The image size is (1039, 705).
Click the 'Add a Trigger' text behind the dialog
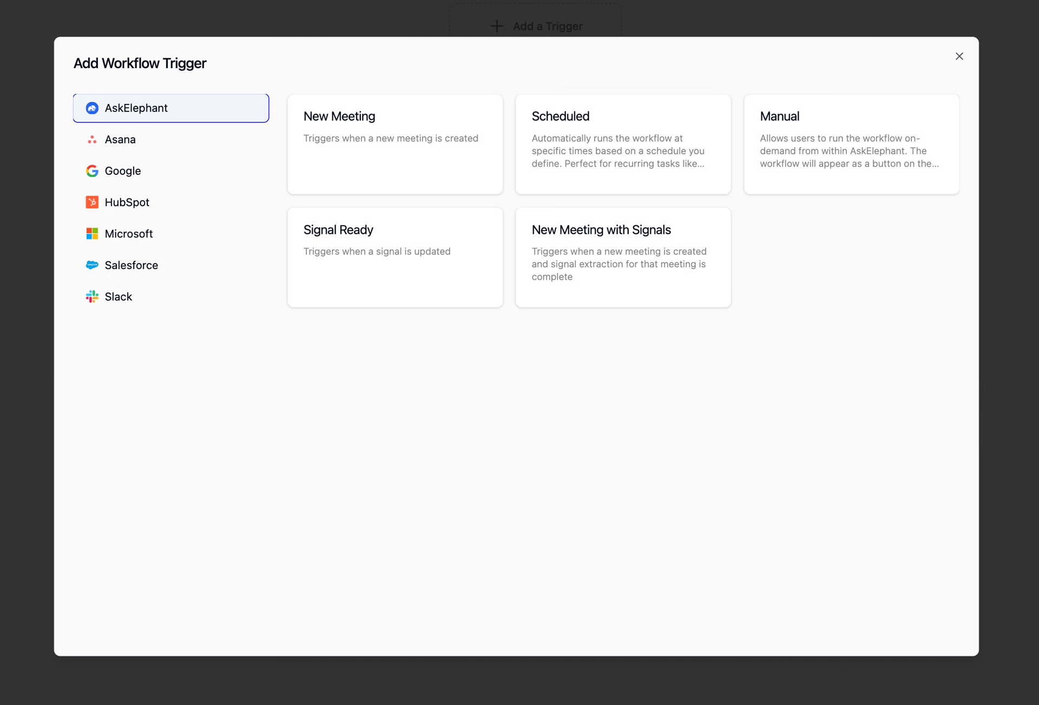click(548, 26)
